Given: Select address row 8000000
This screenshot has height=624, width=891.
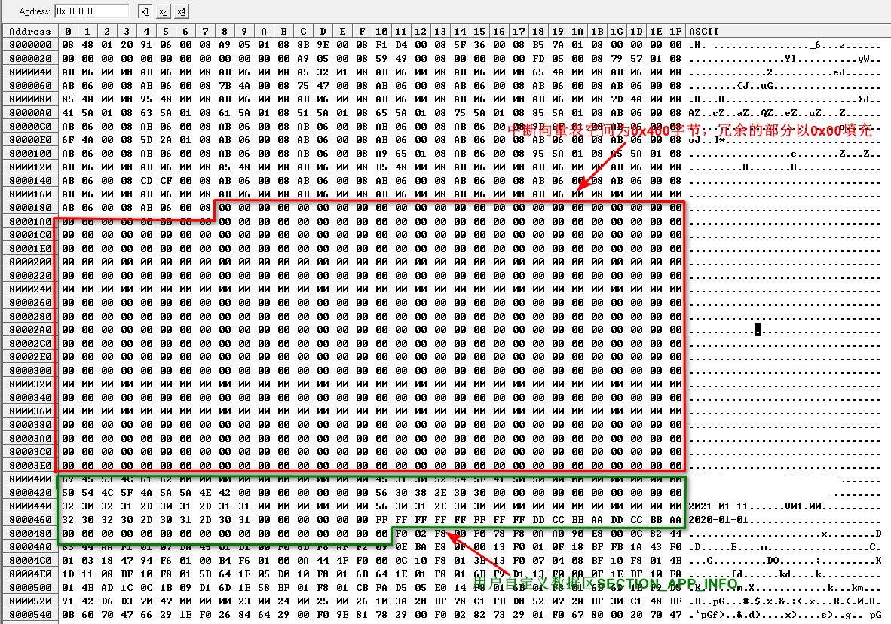Looking at the screenshot, I should pyautogui.click(x=30, y=45).
